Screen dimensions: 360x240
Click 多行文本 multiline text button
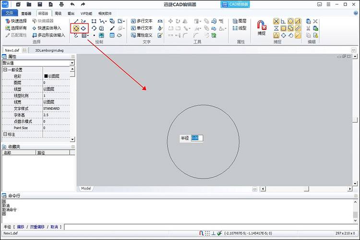point(142,21)
